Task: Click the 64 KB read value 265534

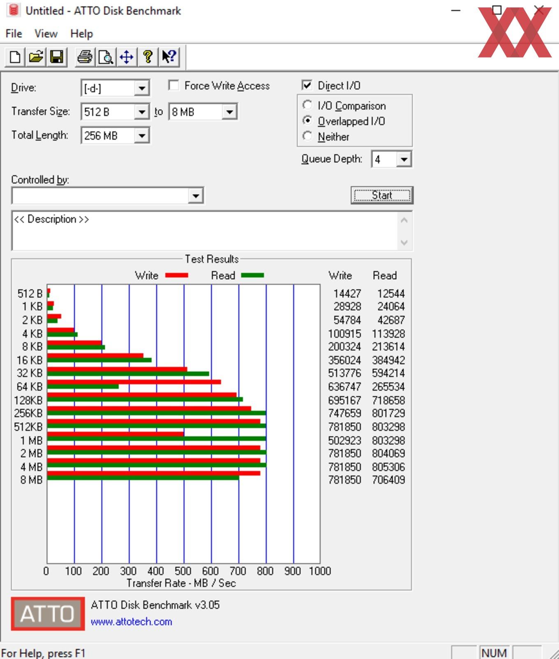Action: [x=388, y=387]
